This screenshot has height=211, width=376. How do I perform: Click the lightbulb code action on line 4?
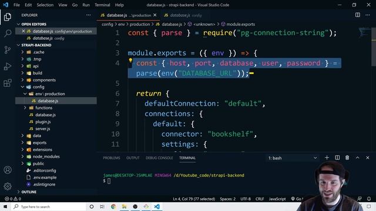click(x=130, y=60)
